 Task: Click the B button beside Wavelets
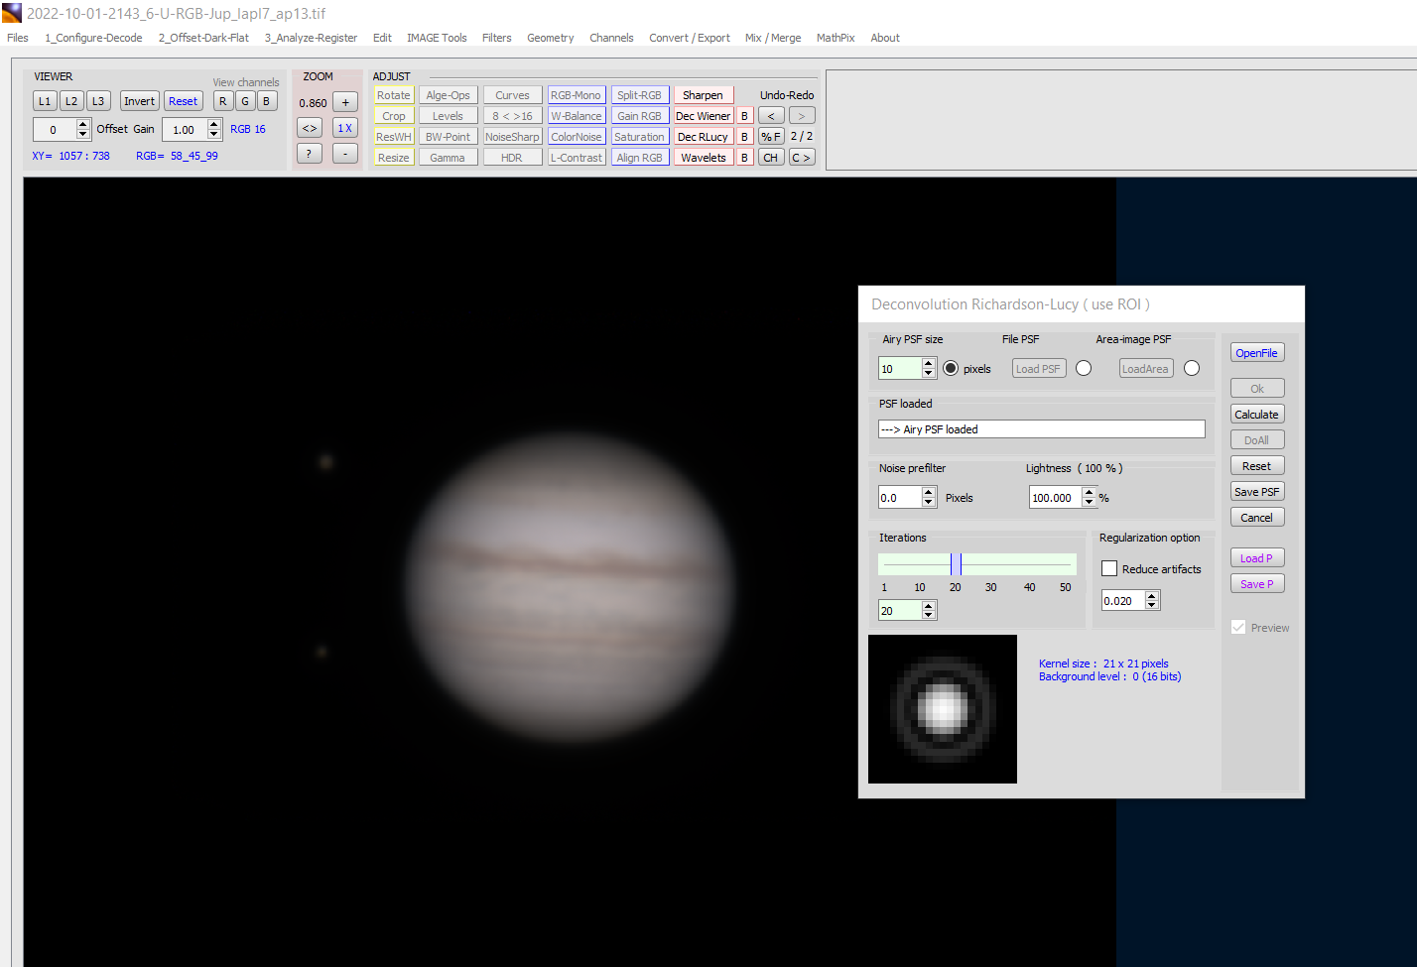[744, 158]
